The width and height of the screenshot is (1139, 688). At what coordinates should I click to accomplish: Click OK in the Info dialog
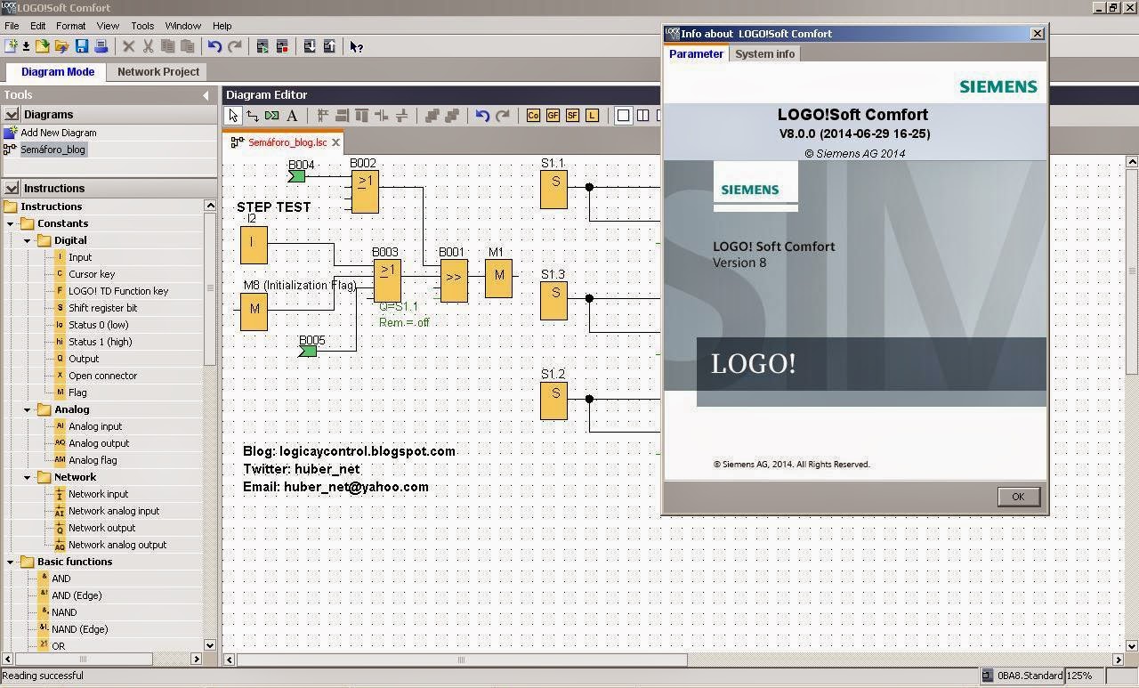coord(1018,497)
